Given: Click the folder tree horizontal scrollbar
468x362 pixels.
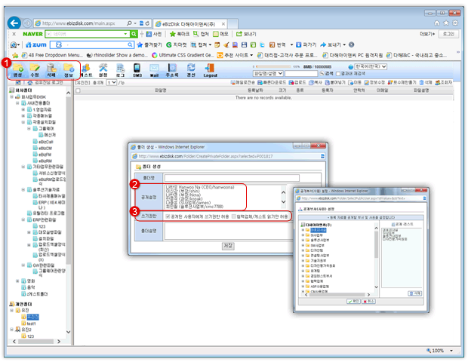Looking at the screenshot, I should (36, 341).
